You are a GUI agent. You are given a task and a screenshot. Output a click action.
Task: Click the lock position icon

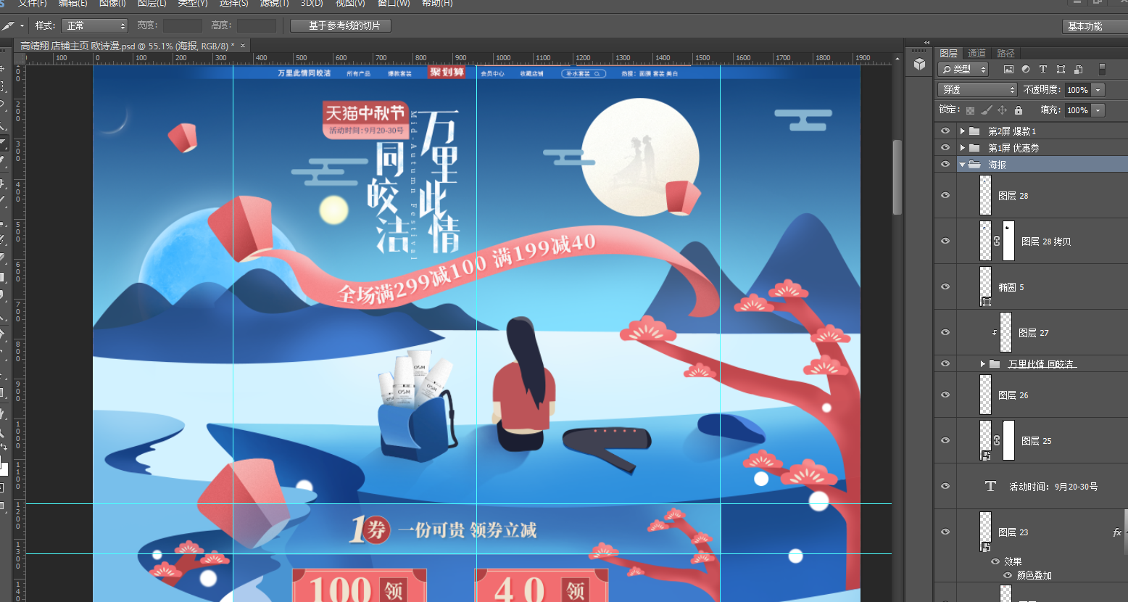1003,110
